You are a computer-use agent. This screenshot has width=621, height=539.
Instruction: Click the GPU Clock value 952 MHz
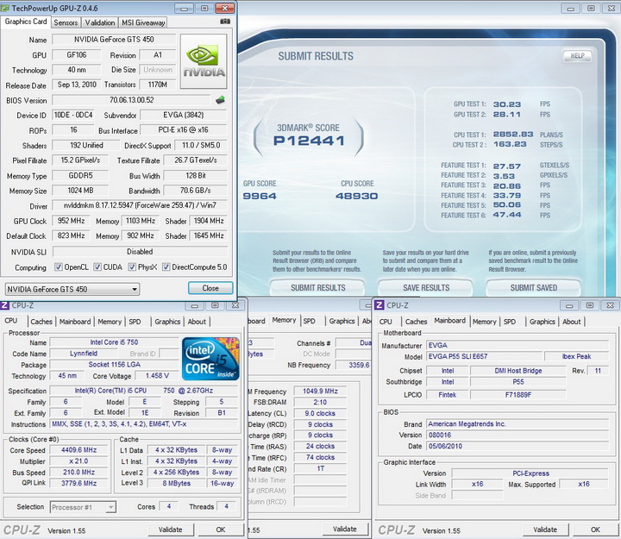click(72, 221)
